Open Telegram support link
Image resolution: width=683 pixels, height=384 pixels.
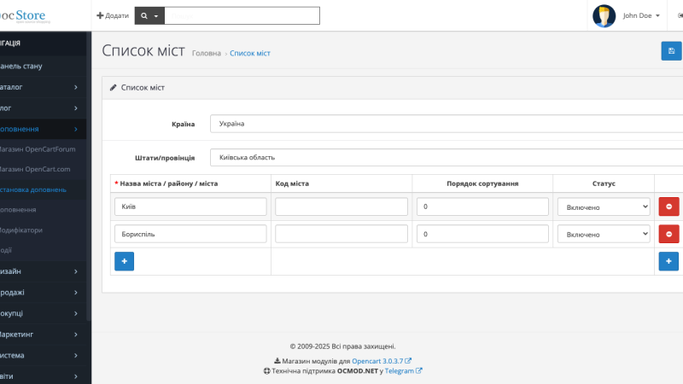(403, 371)
